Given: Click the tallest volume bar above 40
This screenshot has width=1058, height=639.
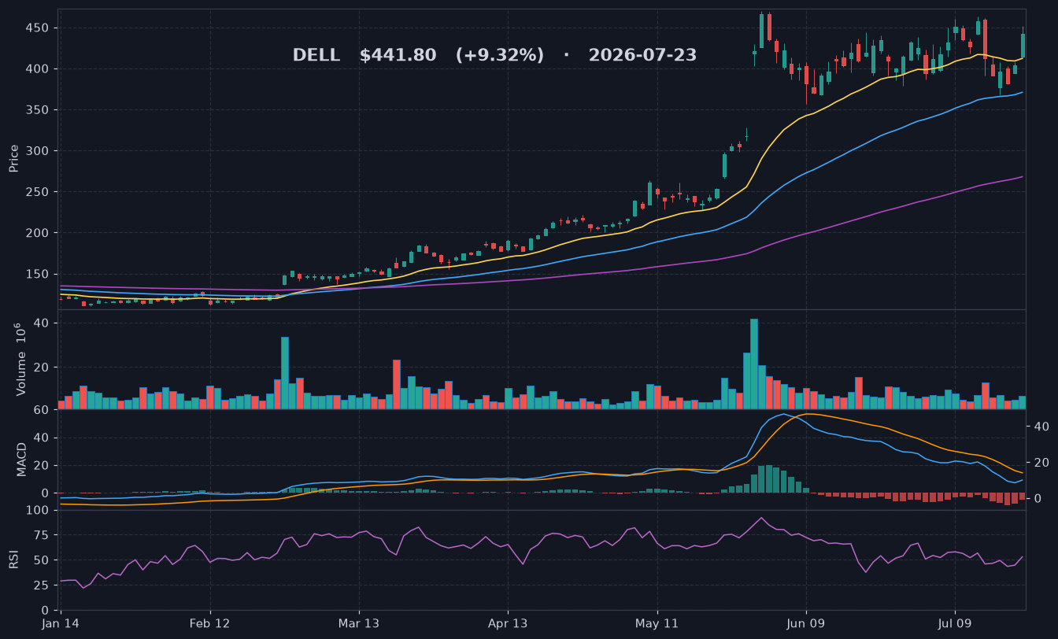Looking at the screenshot, I should click(754, 364).
